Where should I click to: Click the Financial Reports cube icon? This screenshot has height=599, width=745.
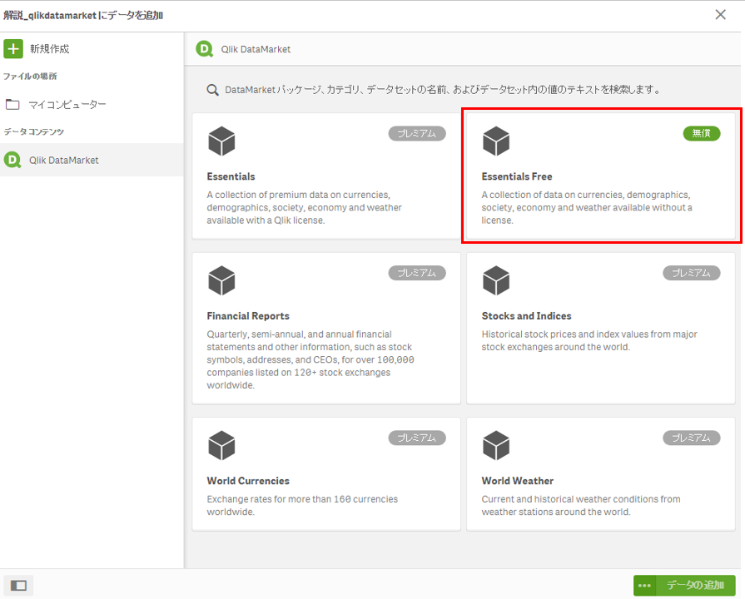pos(221,280)
